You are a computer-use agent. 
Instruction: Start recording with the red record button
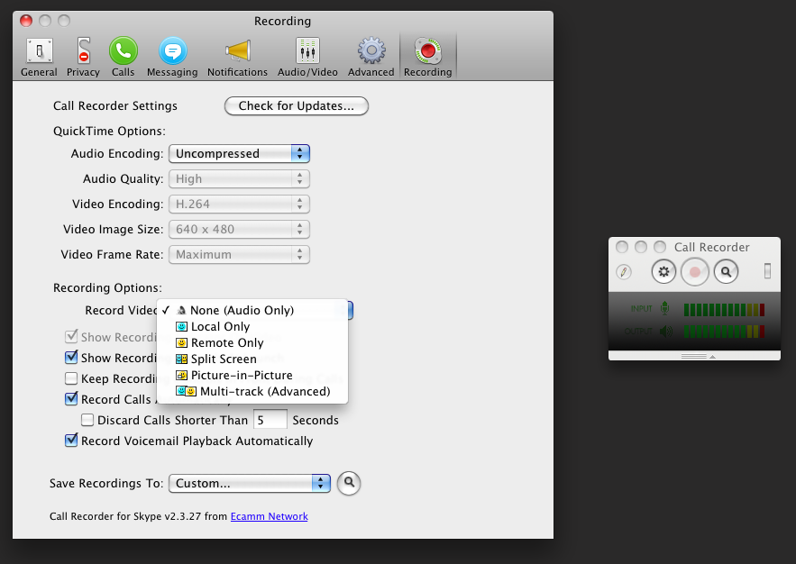pyautogui.click(x=695, y=272)
